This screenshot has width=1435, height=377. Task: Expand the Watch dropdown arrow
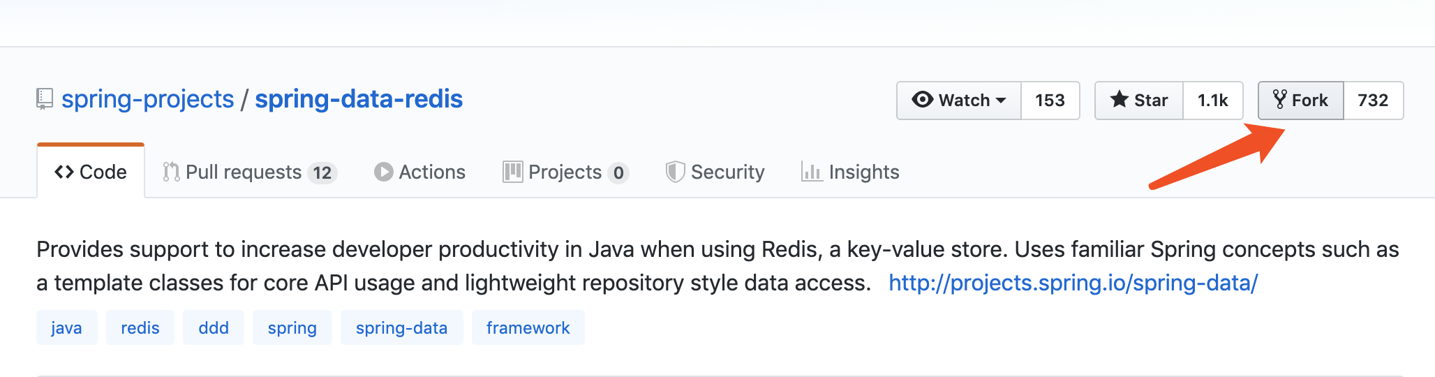tap(1001, 101)
